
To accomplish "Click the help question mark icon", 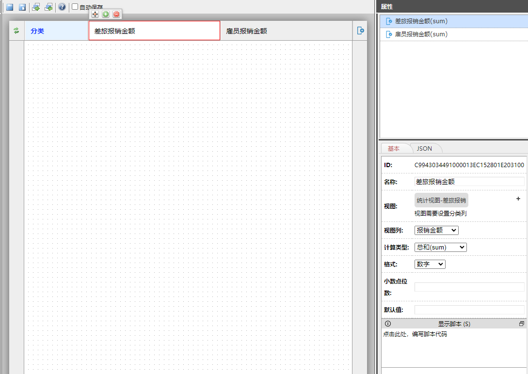I will pos(62,7).
